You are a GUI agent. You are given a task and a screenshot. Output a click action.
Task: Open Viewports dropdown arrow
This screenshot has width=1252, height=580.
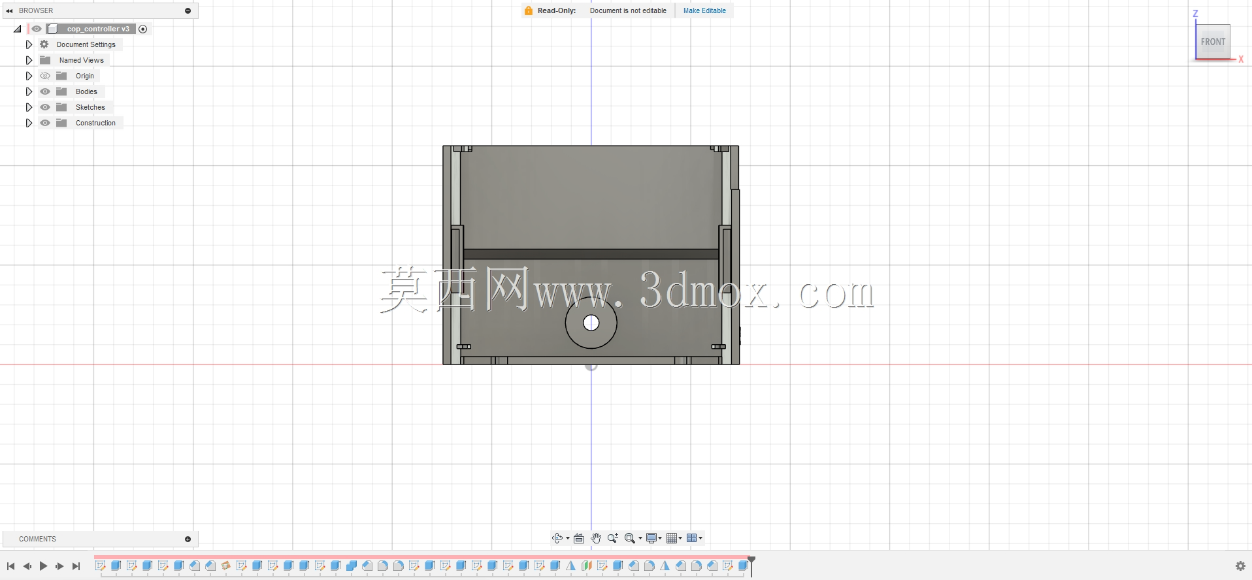(x=700, y=538)
